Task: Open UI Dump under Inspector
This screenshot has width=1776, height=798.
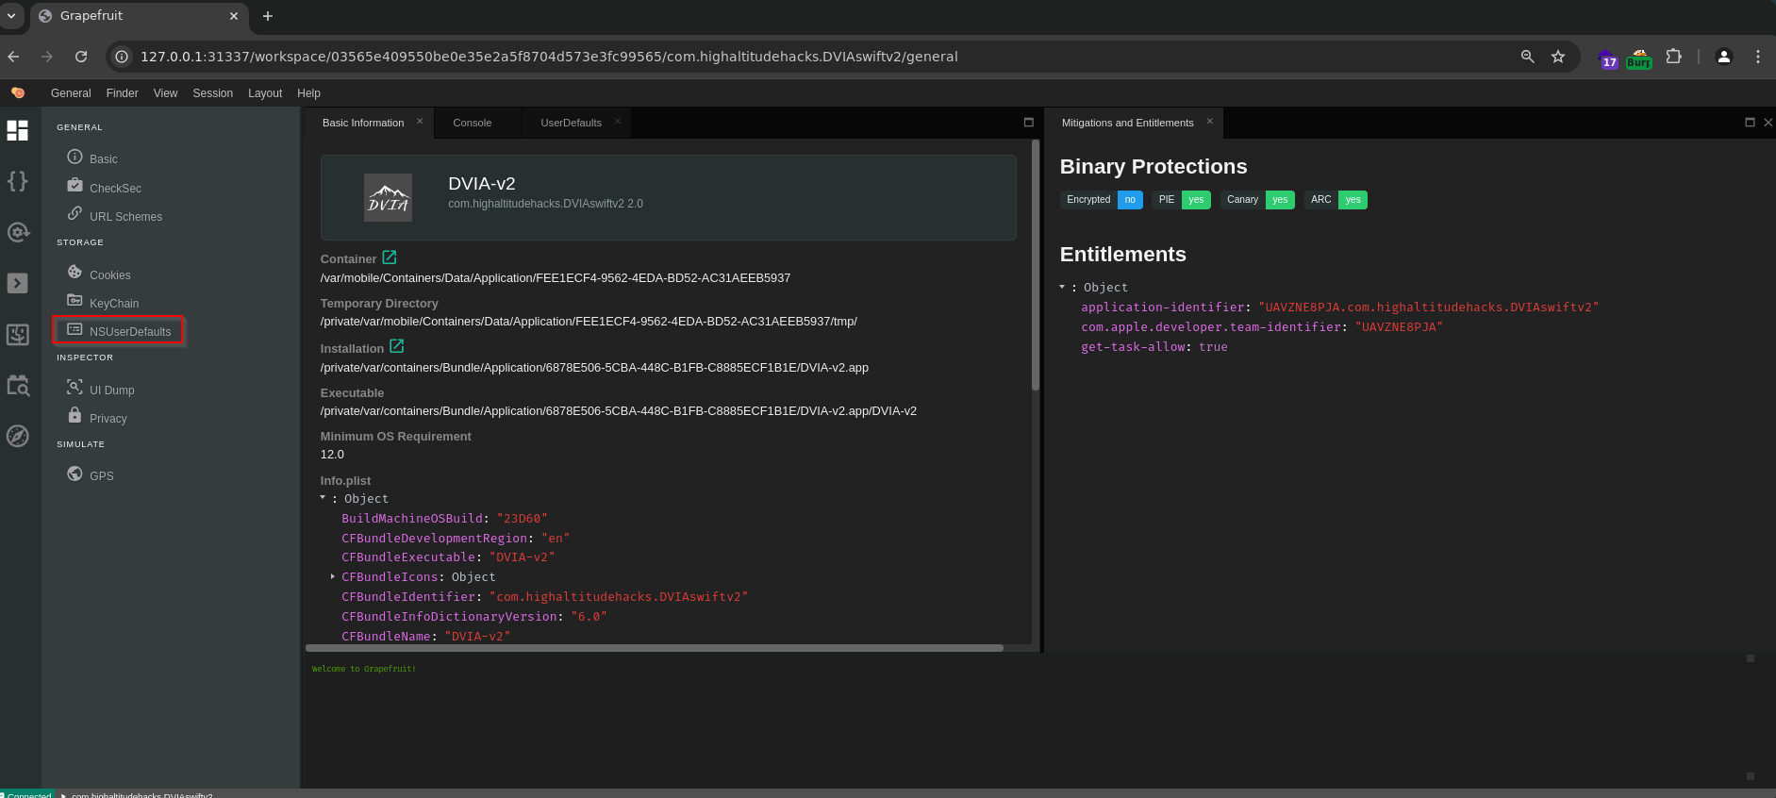Action: 101,389
